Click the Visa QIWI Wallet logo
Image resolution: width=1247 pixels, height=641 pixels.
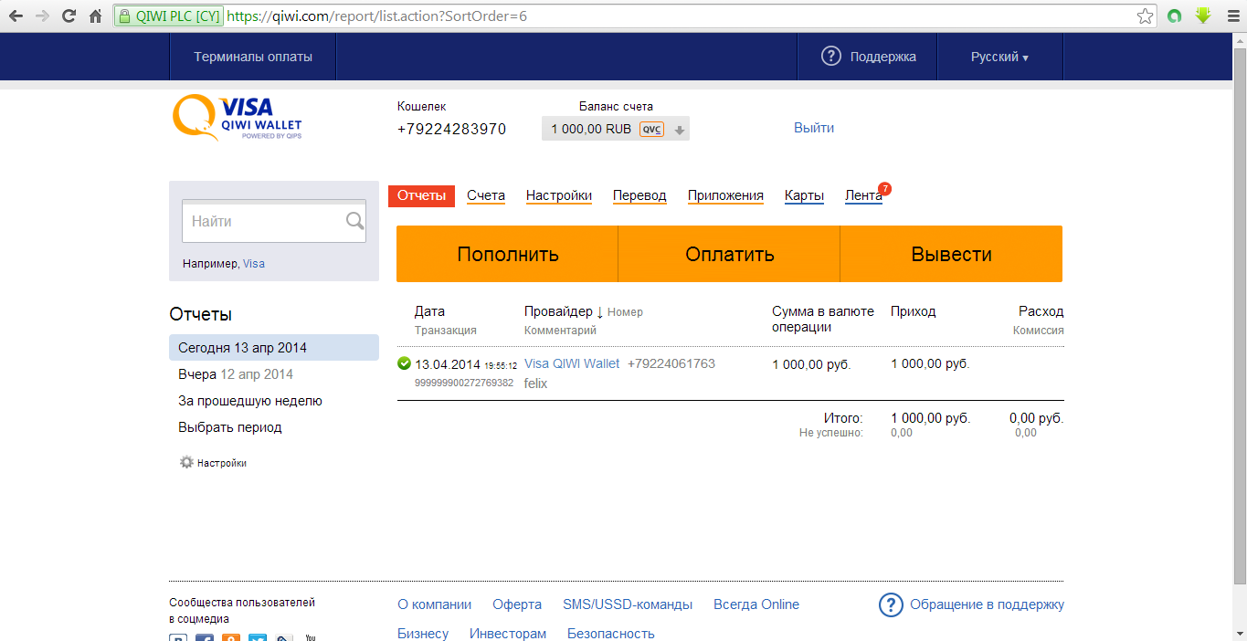(x=237, y=119)
